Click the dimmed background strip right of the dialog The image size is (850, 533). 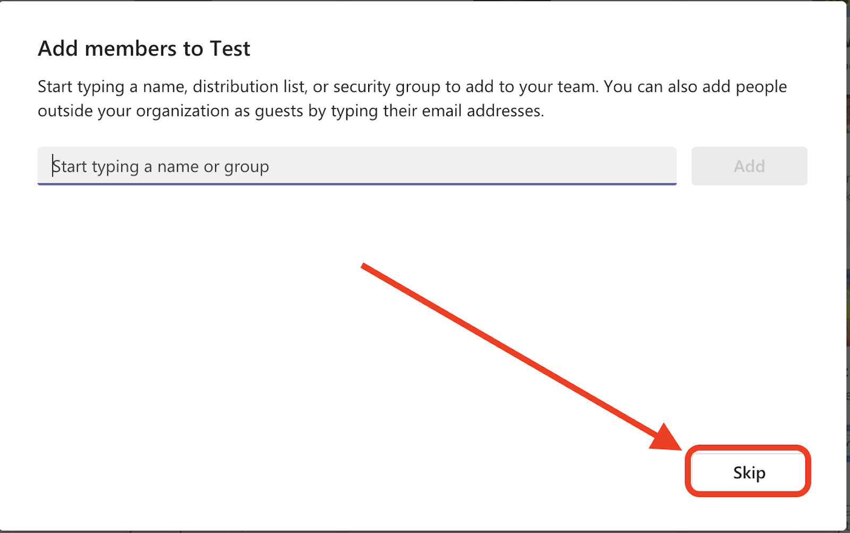(848, 266)
